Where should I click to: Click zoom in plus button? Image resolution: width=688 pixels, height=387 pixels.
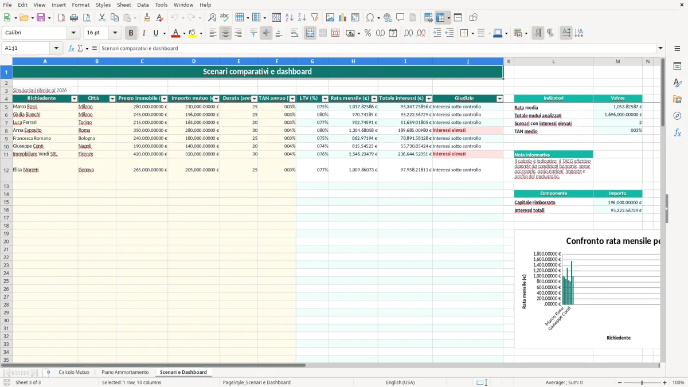665,382
